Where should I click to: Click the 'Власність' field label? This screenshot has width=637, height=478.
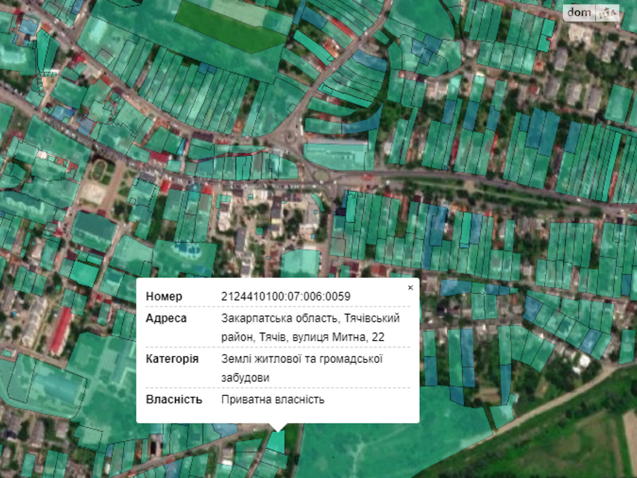coord(174,400)
